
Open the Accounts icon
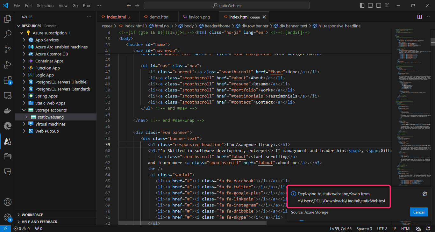tap(7, 202)
